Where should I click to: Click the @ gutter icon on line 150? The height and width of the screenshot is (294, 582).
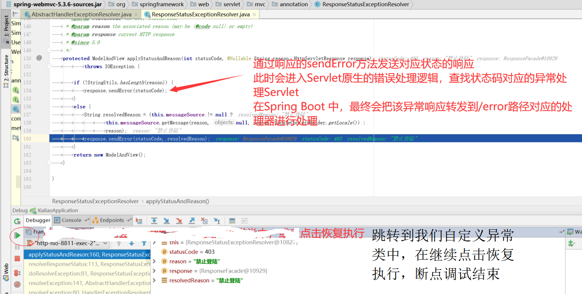coord(39,58)
